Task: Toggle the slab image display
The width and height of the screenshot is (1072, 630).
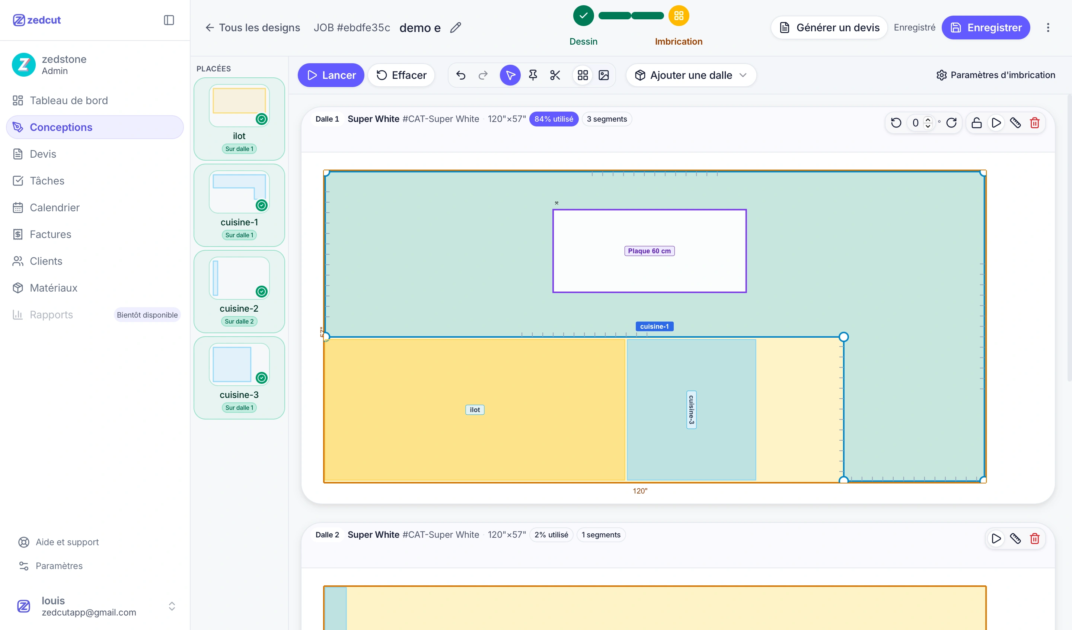Action: [x=604, y=75]
